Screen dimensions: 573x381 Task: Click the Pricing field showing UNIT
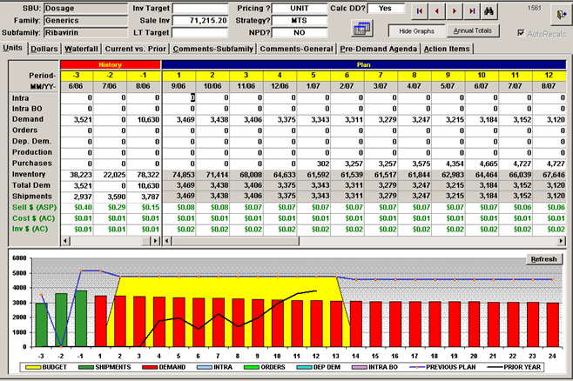click(300, 8)
